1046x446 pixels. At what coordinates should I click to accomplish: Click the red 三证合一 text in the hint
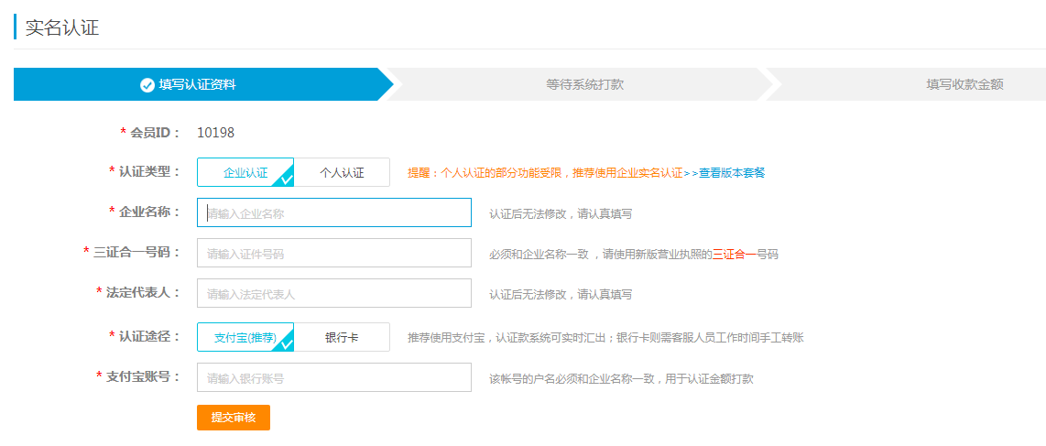click(x=728, y=255)
